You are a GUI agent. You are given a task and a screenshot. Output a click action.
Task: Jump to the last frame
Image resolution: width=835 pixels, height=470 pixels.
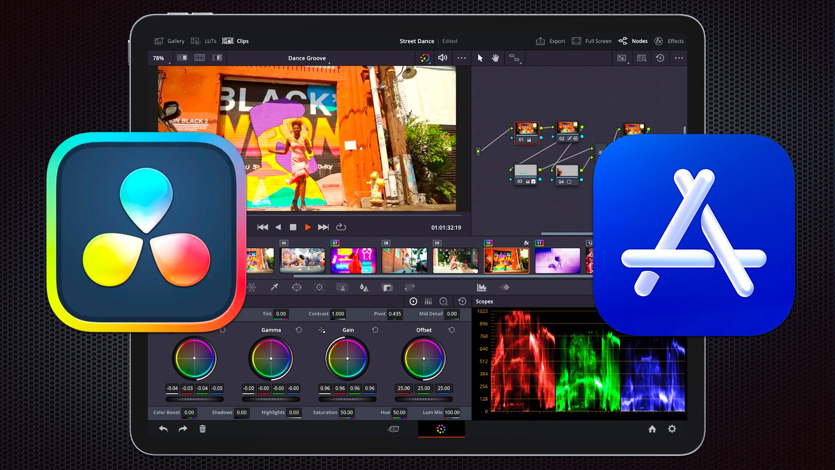click(x=323, y=227)
